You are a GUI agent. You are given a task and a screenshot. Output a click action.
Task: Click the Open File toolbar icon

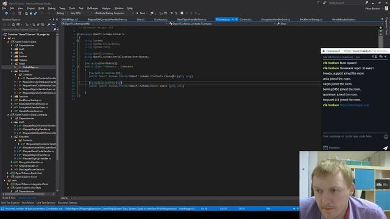pos(26,13)
